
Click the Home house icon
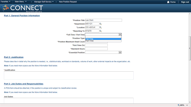coord(168,2)
